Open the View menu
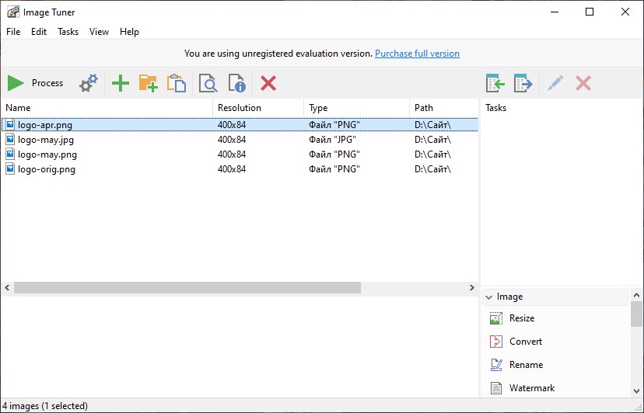 click(99, 32)
